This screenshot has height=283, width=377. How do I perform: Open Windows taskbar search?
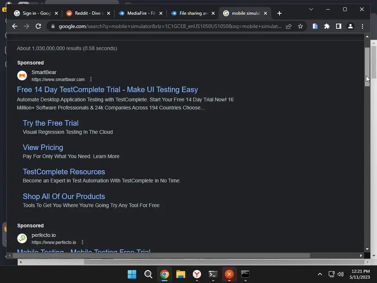148,274
